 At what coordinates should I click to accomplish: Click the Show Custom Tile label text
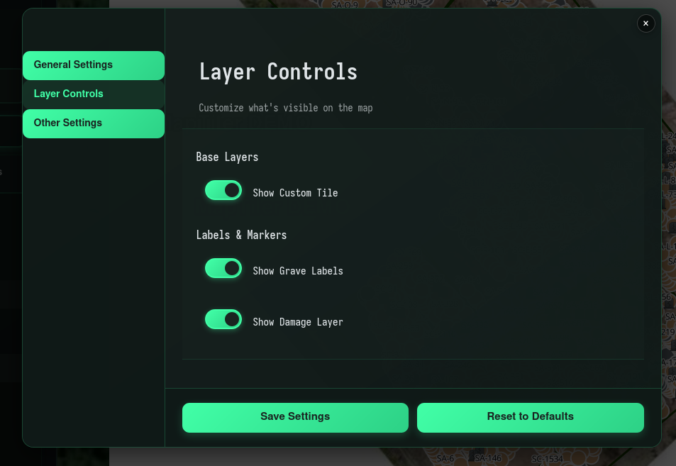pos(295,192)
